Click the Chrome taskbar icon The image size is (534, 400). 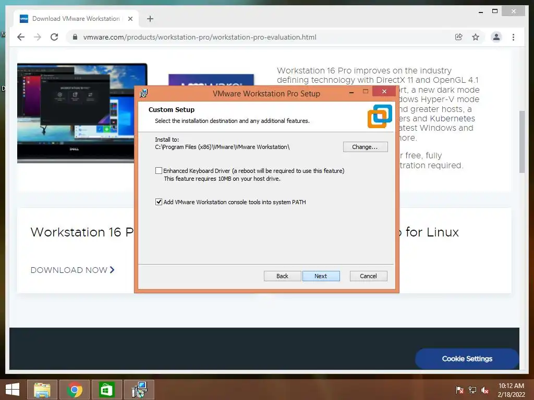point(75,390)
